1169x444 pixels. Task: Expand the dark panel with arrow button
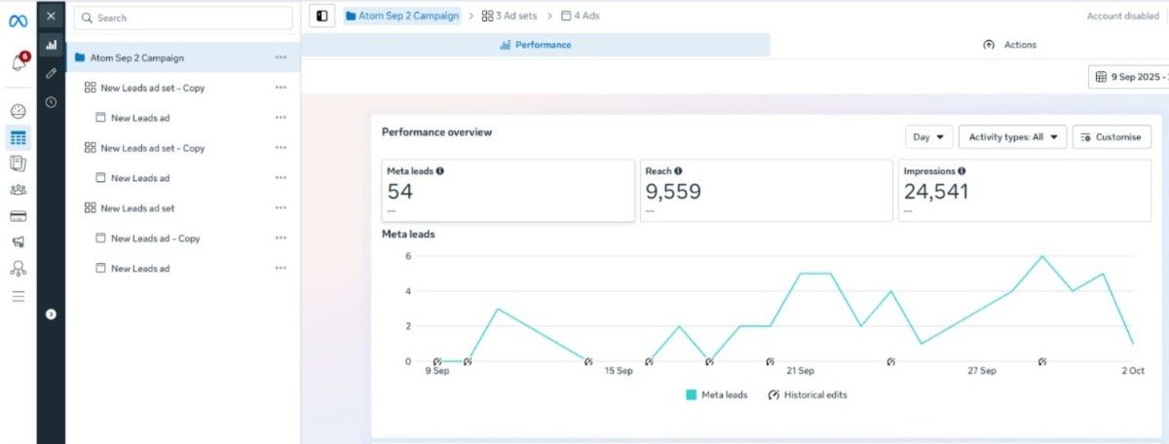click(x=51, y=314)
